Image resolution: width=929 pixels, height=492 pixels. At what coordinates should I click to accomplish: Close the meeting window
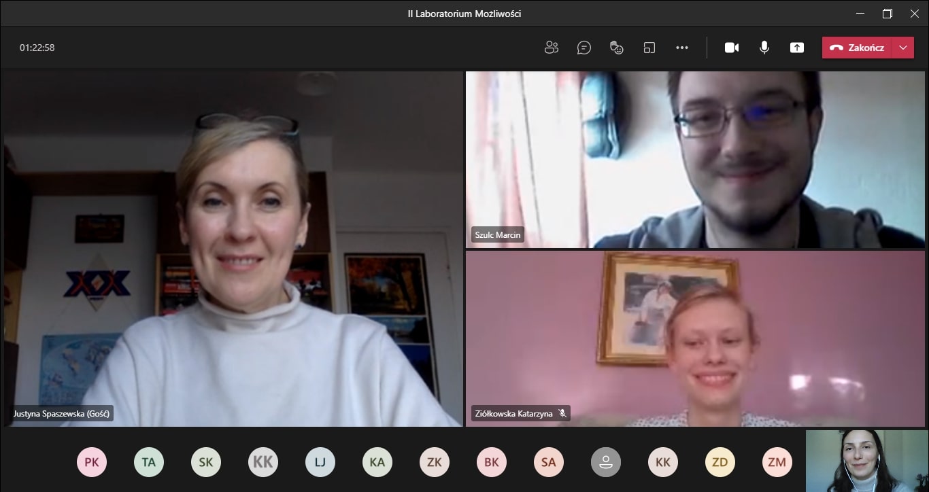point(915,14)
